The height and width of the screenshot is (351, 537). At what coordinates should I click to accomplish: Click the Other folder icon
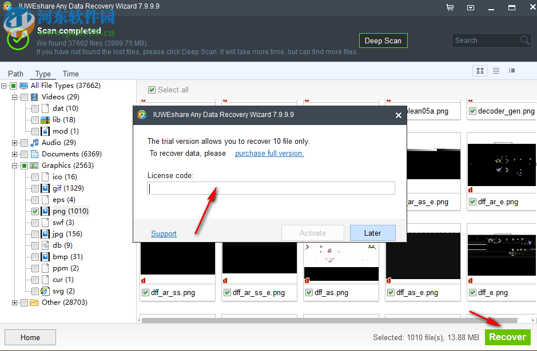tap(34, 302)
